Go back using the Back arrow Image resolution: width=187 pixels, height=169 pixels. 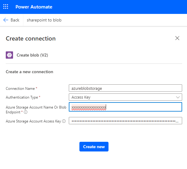pyautogui.click(x=11, y=20)
